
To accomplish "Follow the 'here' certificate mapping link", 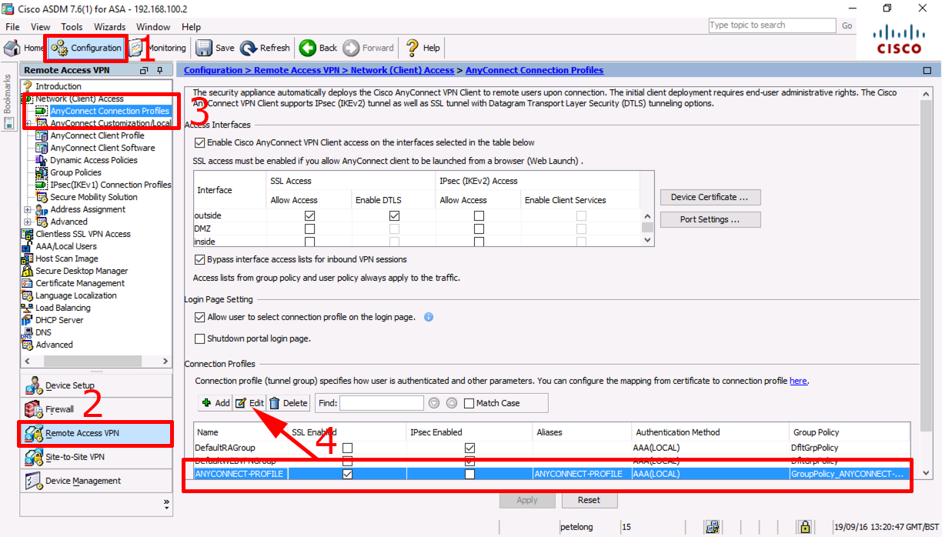I will 798,381.
